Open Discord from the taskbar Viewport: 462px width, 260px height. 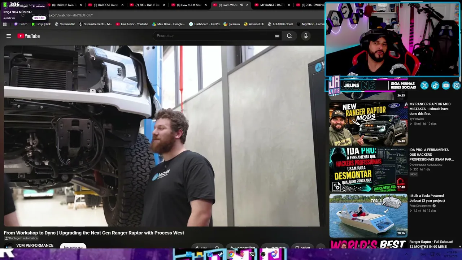click(x=274, y=255)
